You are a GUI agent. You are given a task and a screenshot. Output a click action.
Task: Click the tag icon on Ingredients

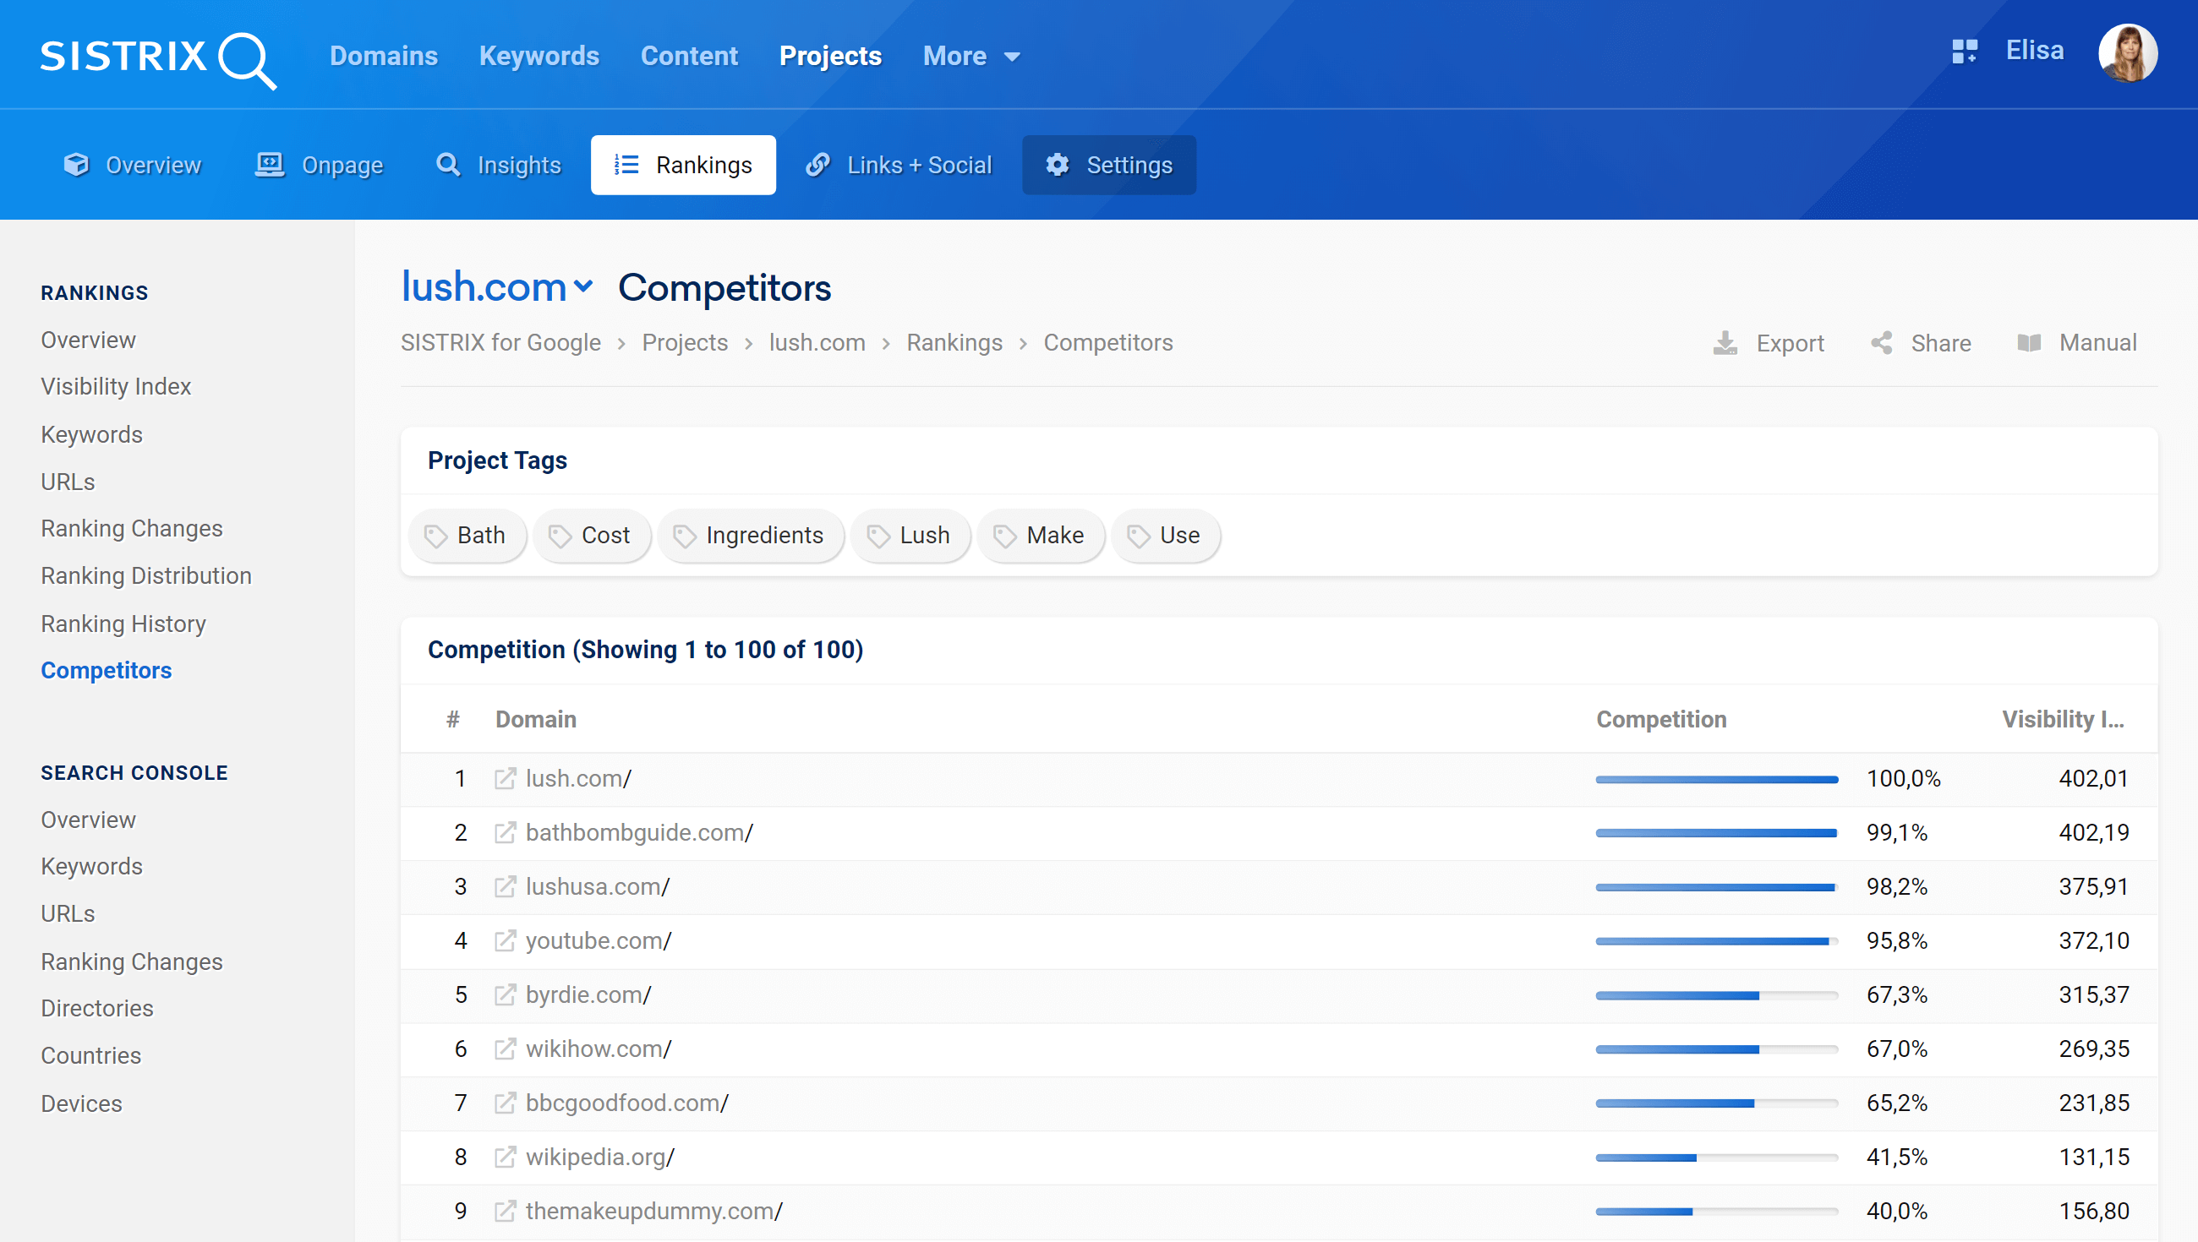684,536
